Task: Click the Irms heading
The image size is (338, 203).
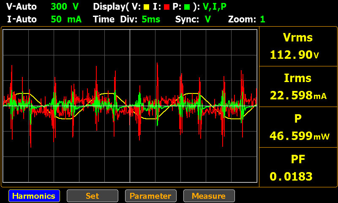Action: (298, 78)
